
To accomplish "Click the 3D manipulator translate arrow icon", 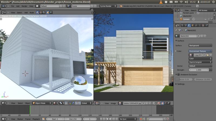I will [x=73, y=103].
